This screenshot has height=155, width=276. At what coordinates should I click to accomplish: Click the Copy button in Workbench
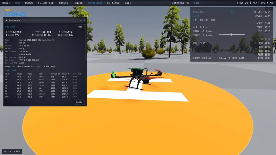pyautogui.click(x=80, y=27)
